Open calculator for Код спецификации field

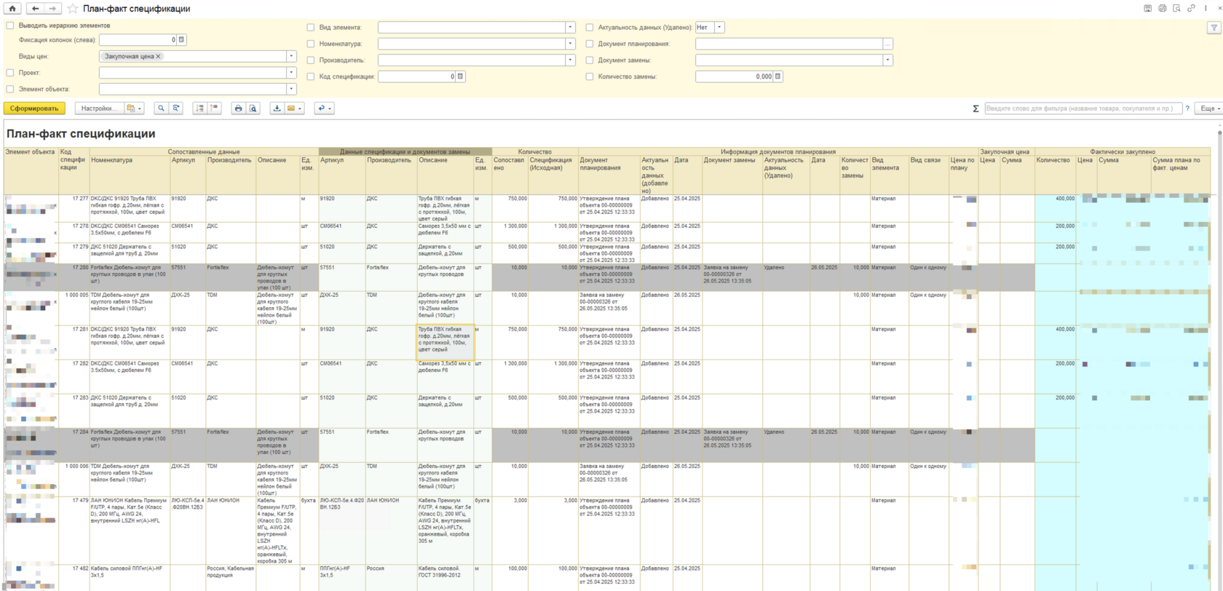(461, 76)
